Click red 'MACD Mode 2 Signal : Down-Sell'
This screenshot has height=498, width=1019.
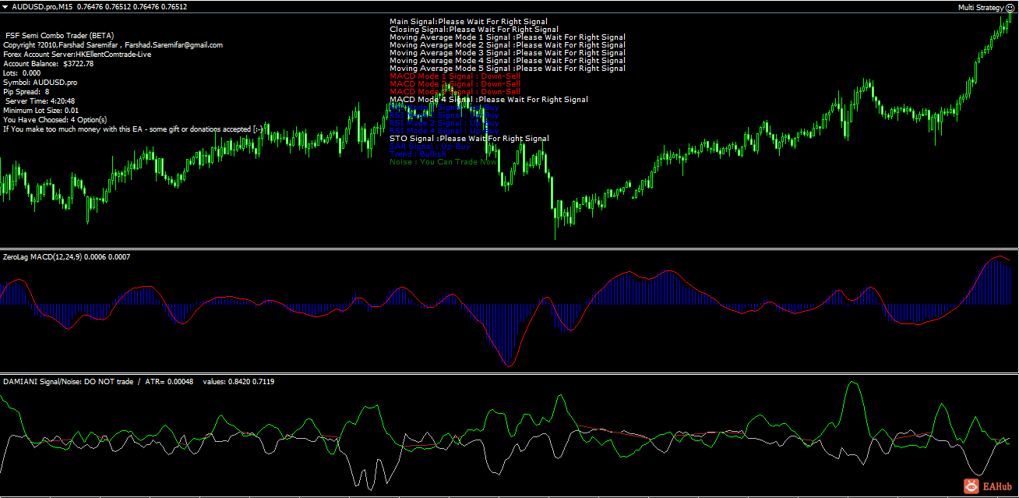coord(455,84)
